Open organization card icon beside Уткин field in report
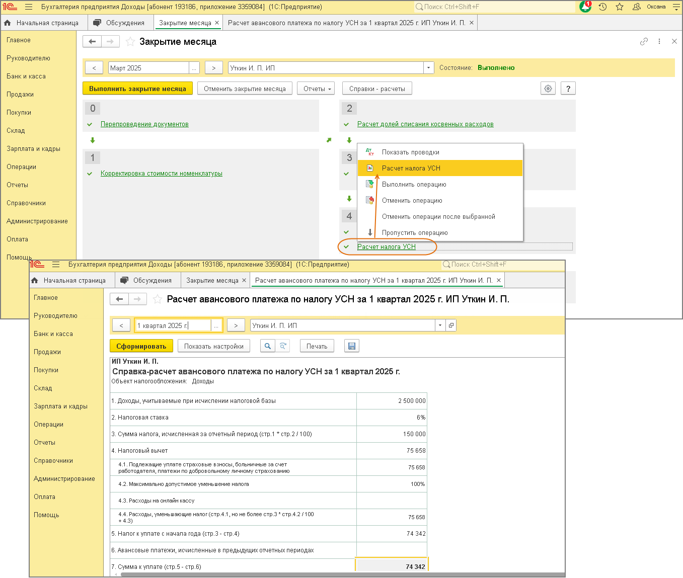683x578 pixels. (x=451, y=325)
